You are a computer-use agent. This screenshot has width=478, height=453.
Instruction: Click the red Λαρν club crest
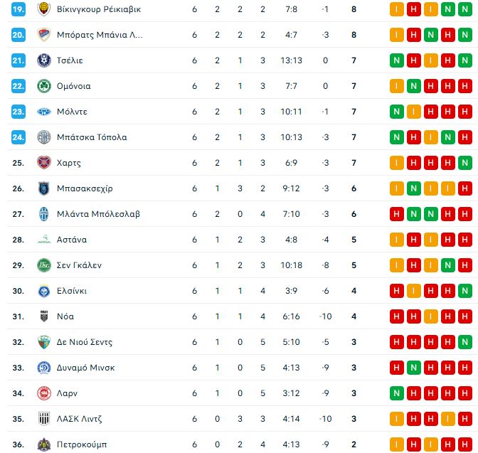(x=44, y=393)
